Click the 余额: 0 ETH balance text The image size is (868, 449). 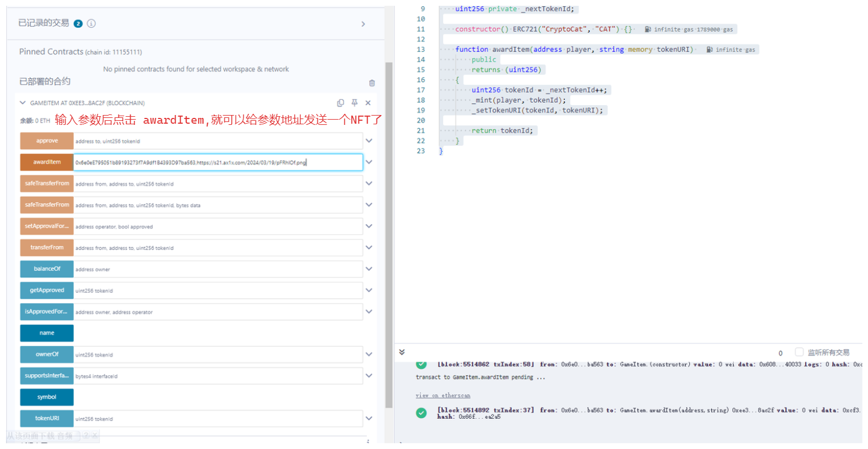coord(34,121)
